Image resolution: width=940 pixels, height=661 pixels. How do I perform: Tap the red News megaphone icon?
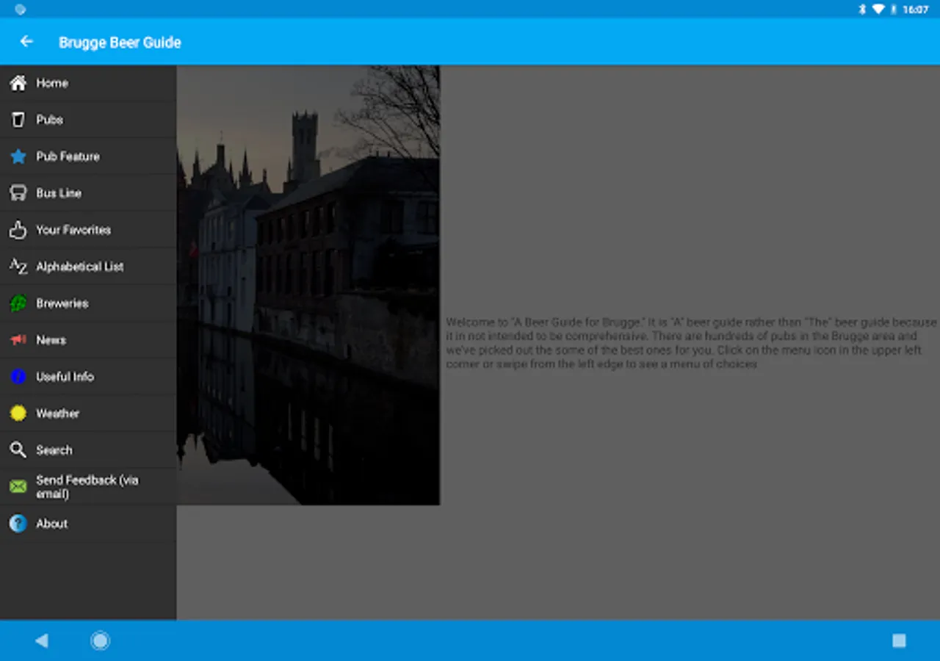(18, 340)
